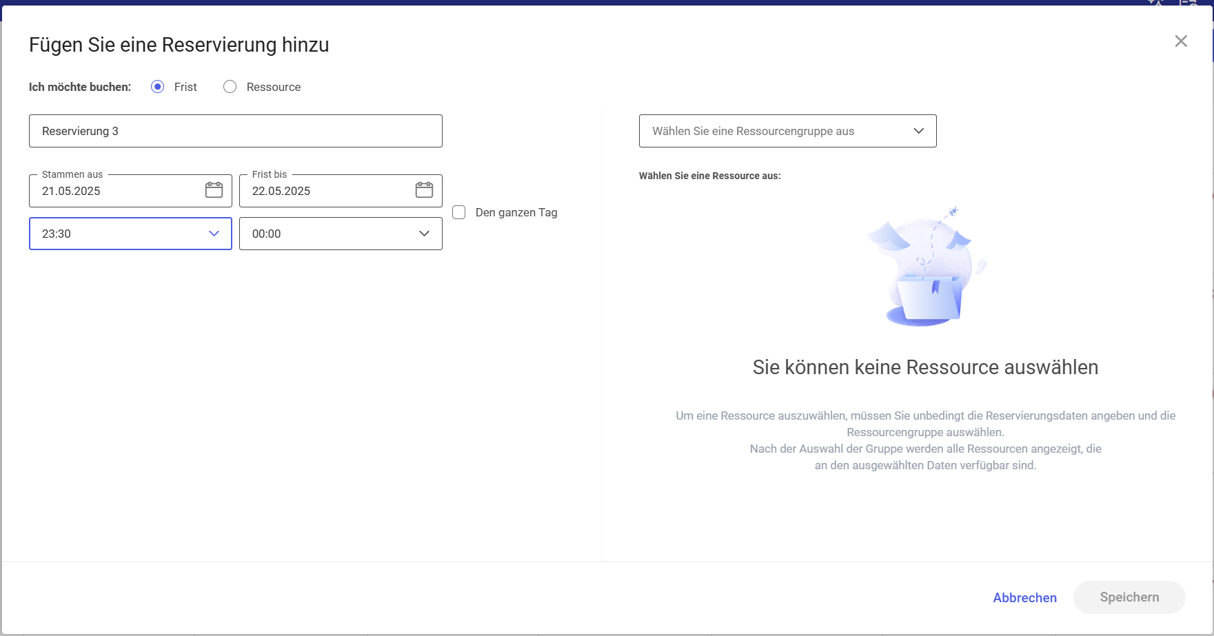Click the Reservierung 3 name field
1214x636 pixels.
[236, 131]
